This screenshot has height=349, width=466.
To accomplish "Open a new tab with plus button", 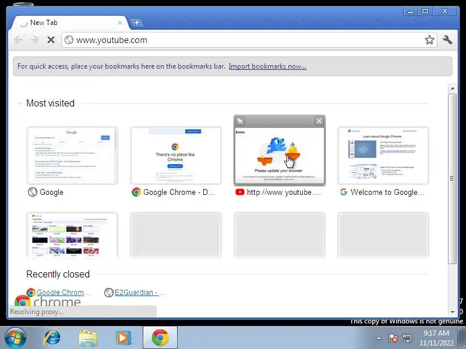I will pyautogui.click(x=137, y=23).
